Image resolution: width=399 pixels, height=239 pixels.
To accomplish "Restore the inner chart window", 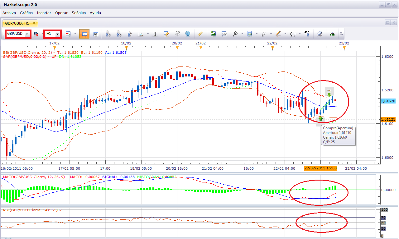I will click(387, 22).
